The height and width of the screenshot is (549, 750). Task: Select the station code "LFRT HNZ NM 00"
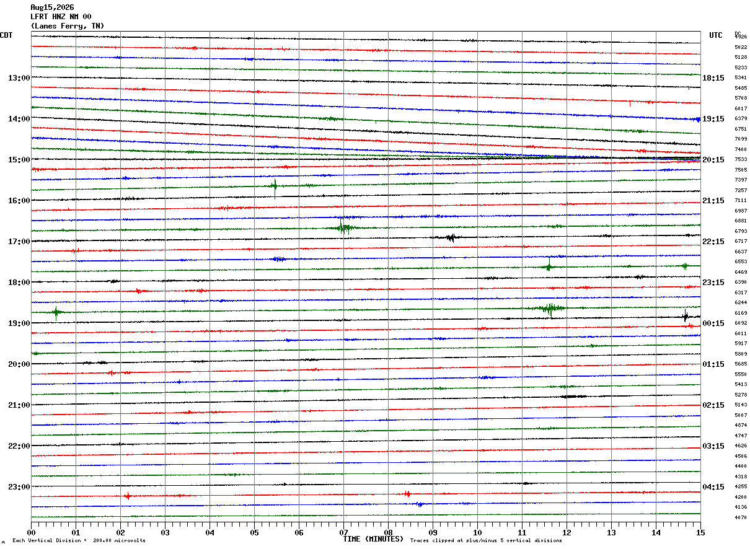[61, 17]
